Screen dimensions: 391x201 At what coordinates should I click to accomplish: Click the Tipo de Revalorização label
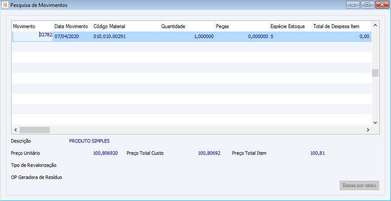[x=34, y=165]
